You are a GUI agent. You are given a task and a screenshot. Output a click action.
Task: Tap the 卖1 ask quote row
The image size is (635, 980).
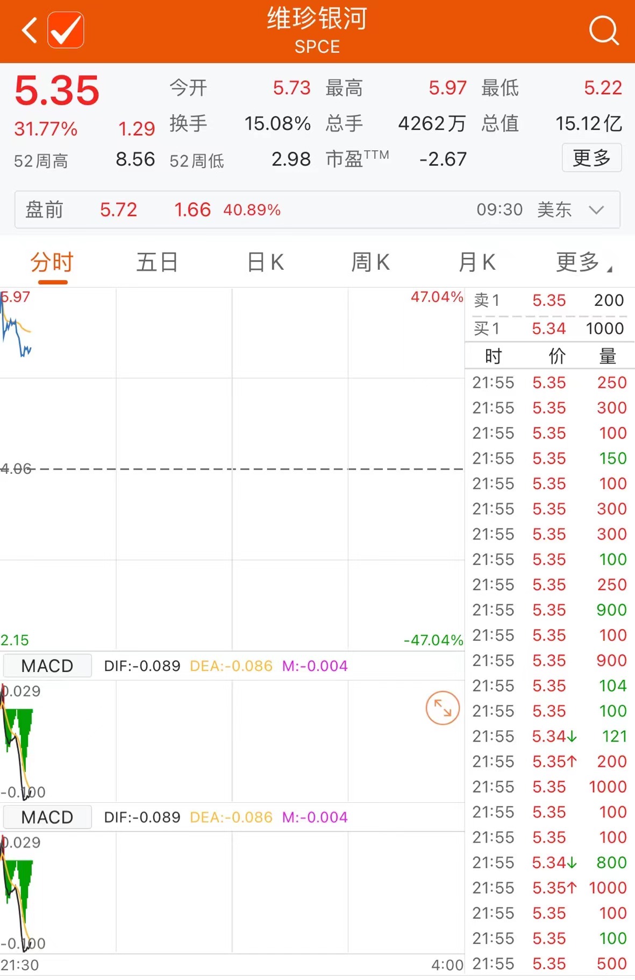pos(548,300)
